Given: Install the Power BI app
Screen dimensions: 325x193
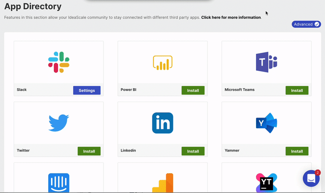Looking at the screenshot, I should (193, 90).
